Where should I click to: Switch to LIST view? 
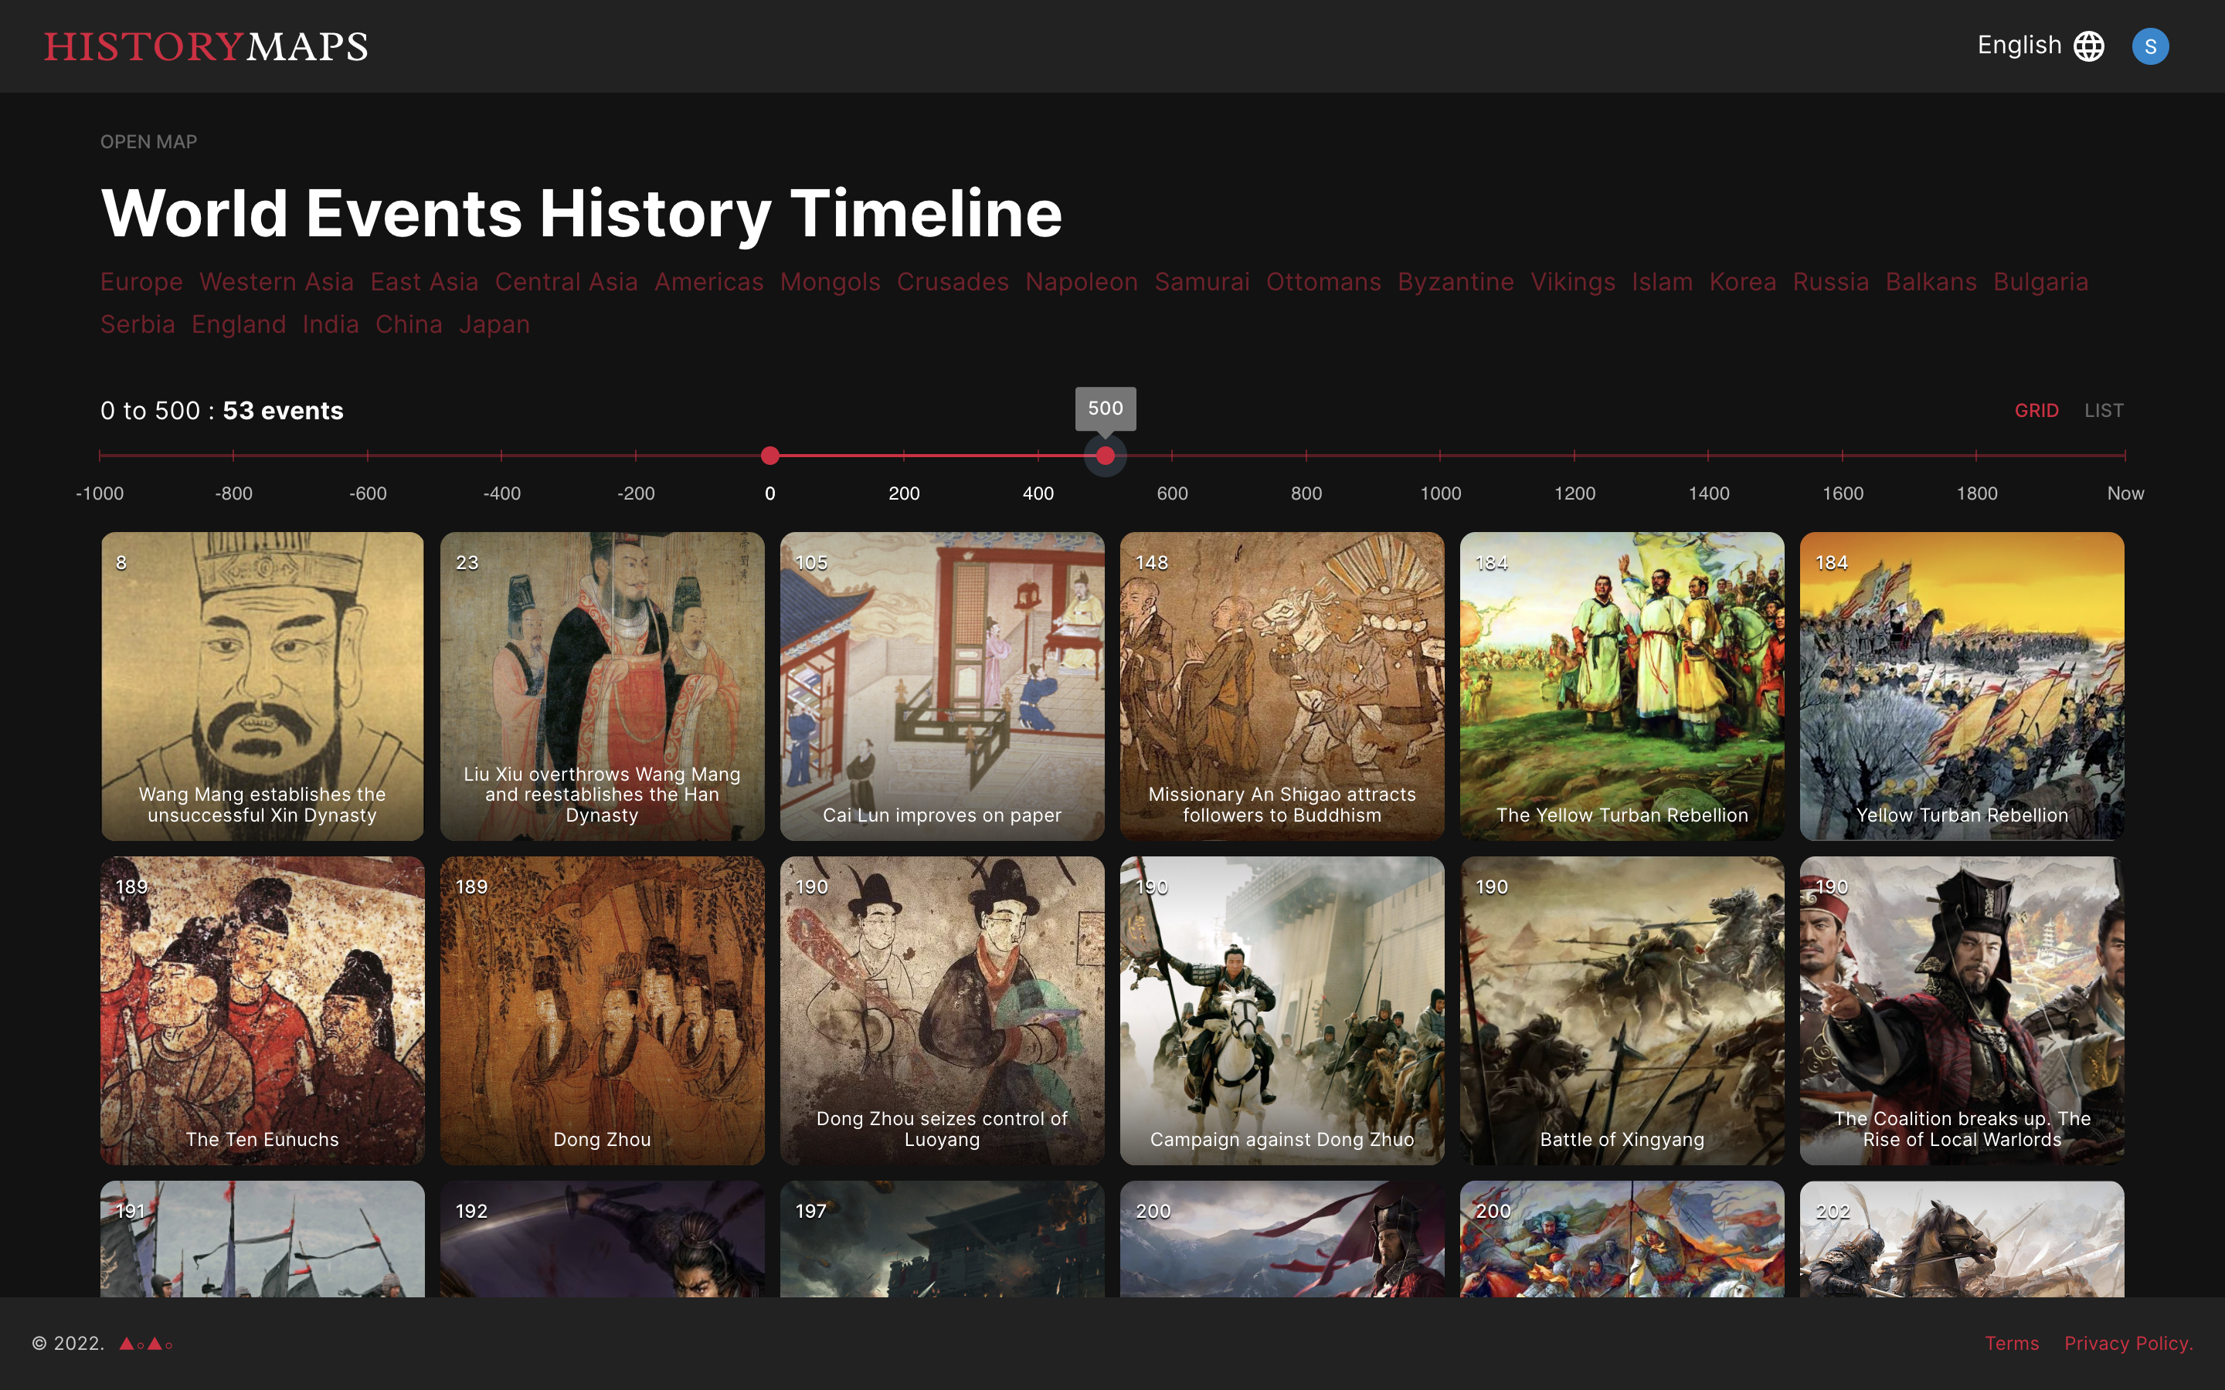coord(2104,411)
